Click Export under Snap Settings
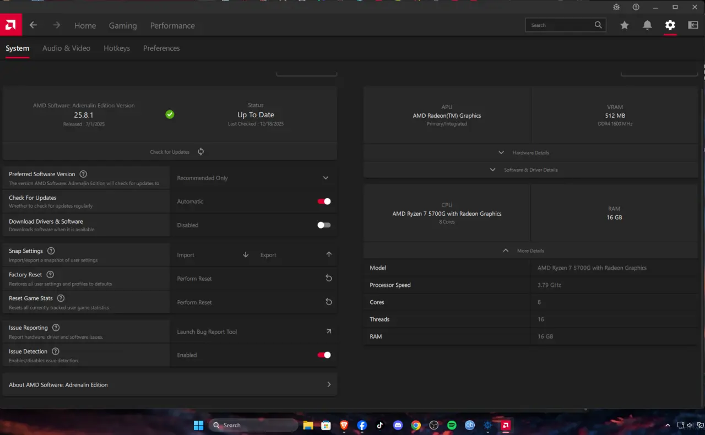This screenshot has width=705, height=435. click(268, 255)
